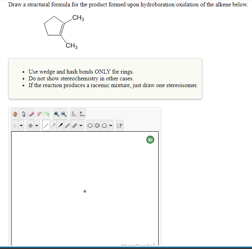Select the benzene ring tool
Image resolution: width=252 pixels, height=249 pixels.
tap(97, 125)
